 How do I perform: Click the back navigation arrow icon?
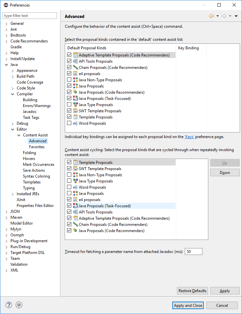pos(211,16)
